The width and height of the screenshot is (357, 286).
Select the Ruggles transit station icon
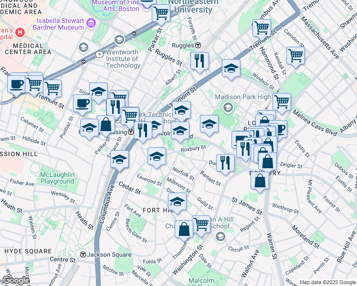coord(198,45)
